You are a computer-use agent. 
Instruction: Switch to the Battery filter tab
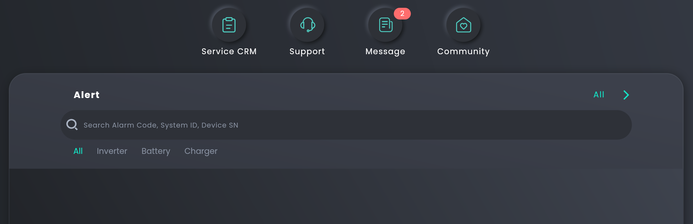[156, 151]
